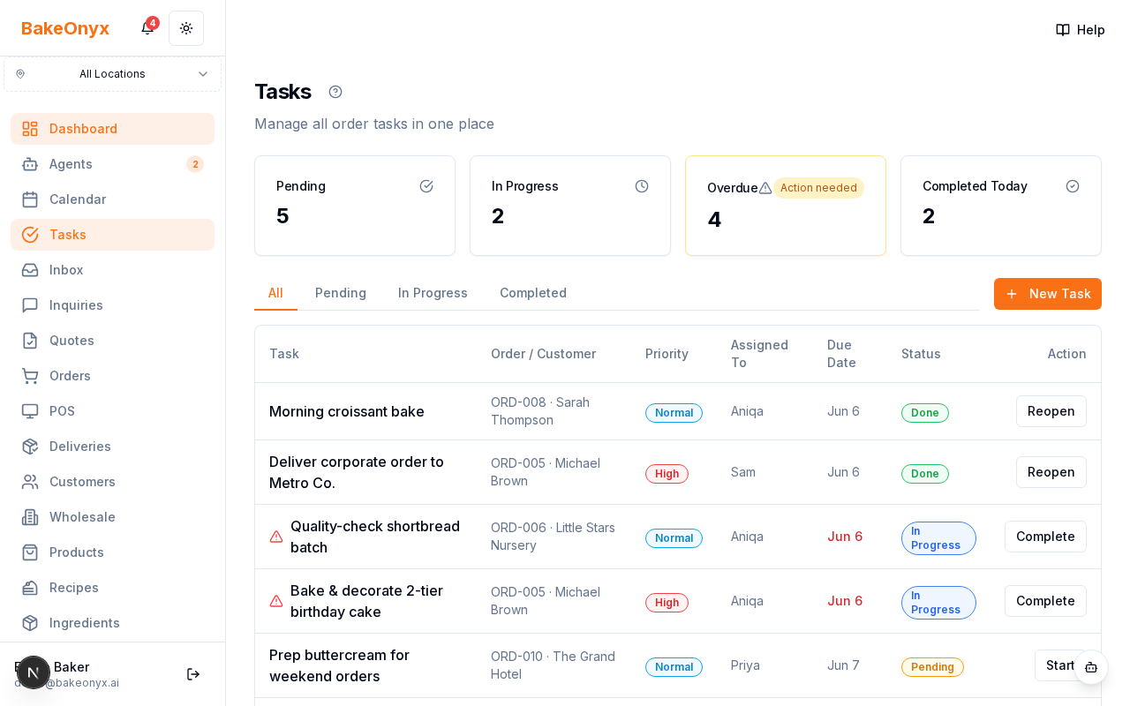Switch to the In Progress tab
Viewport: 1130px width, 706px height.
point(433,293)
